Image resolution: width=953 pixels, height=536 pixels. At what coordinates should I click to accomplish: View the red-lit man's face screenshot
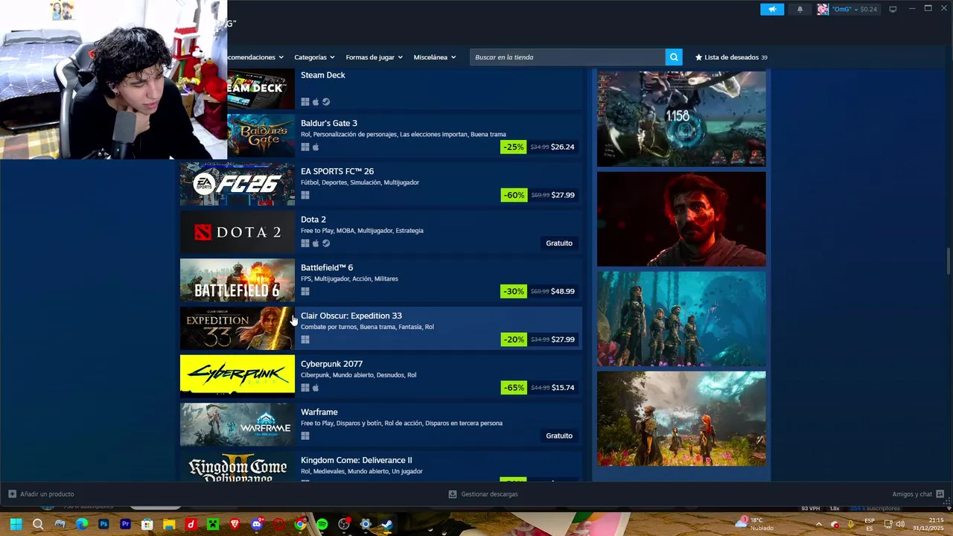coord(681,219)
